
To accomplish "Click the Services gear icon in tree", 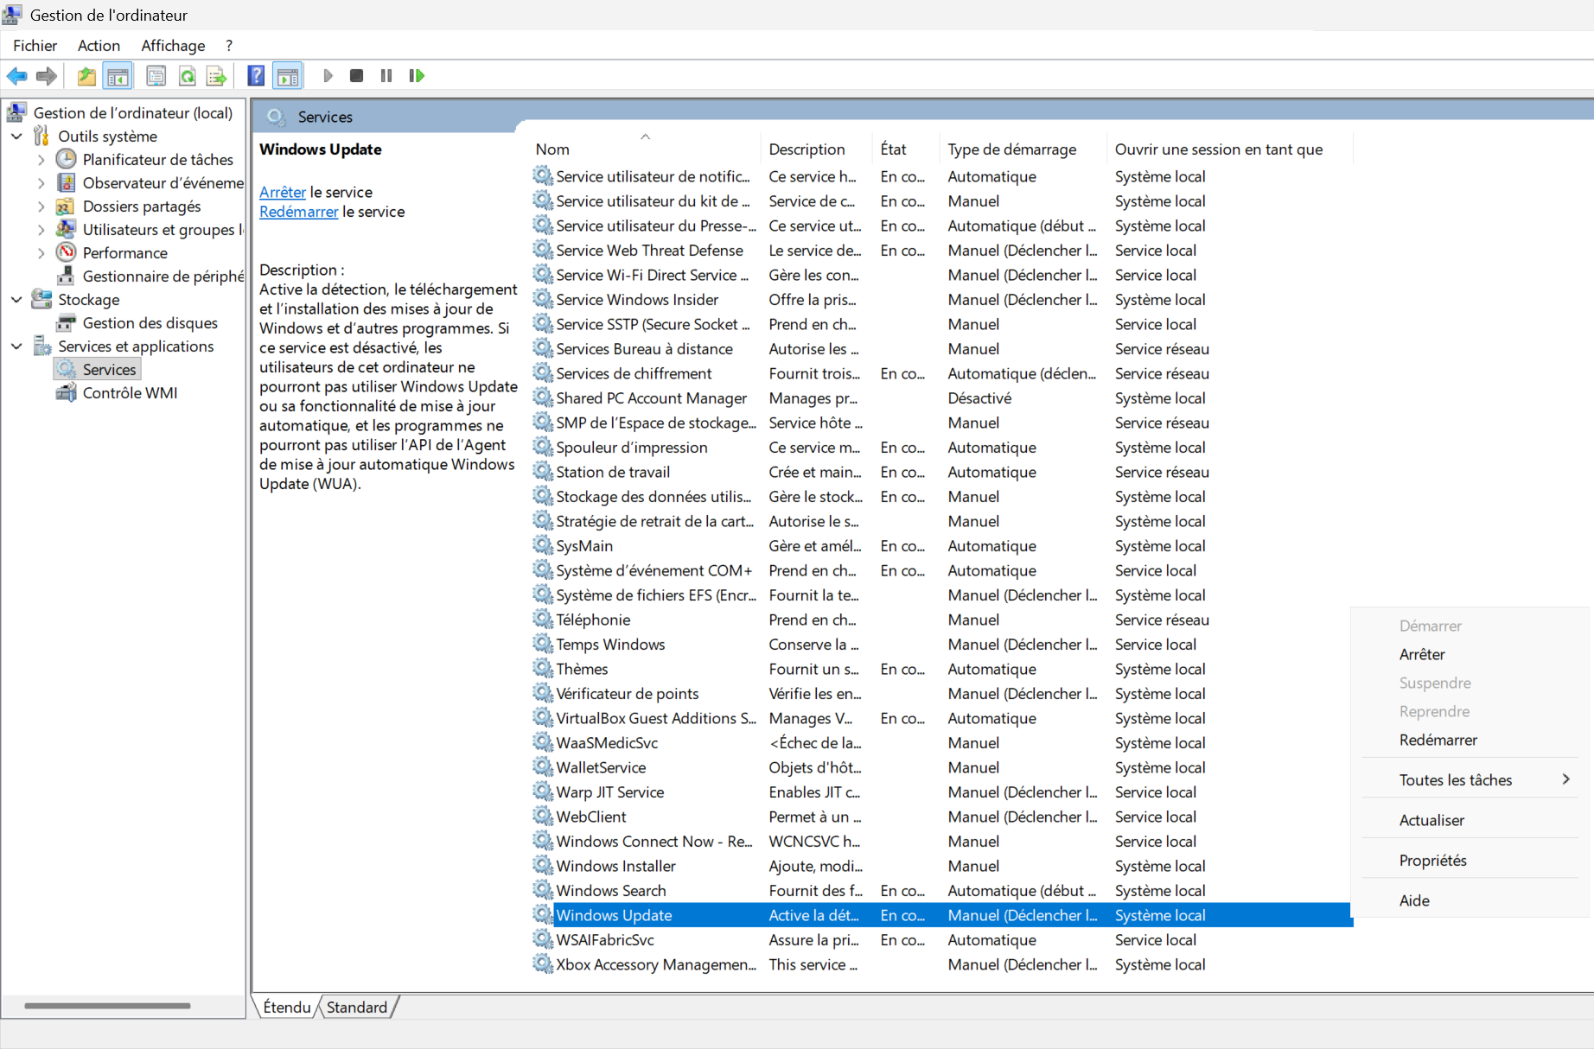I will (x=67, y=369).
